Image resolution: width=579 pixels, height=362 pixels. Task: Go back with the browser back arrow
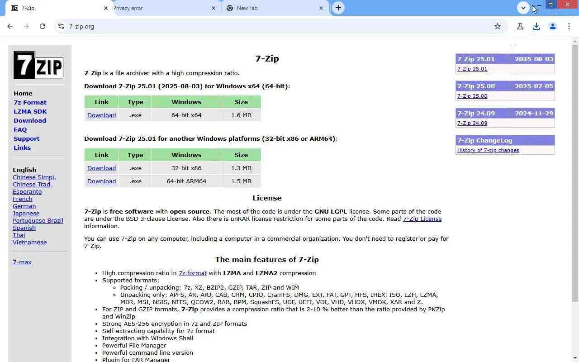tap(10, 26)
